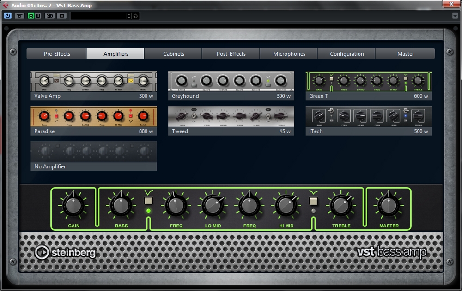Viewport: 462px width, 291px height.
Task: Click the LO MID knob
Action: [x=213, y=205]
